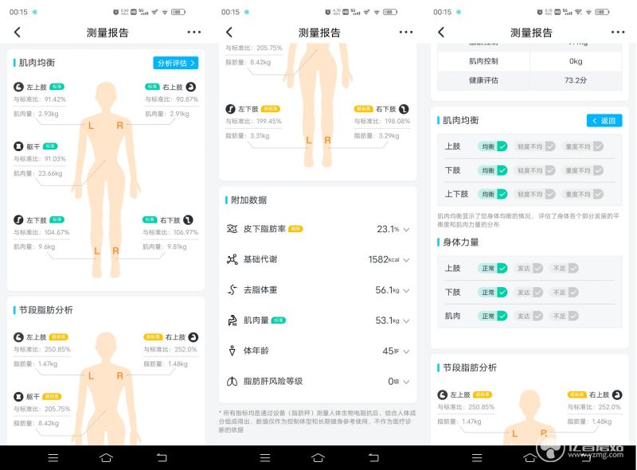
Task: Tap the Android menu key on the right screen
Action: point(477,458)
